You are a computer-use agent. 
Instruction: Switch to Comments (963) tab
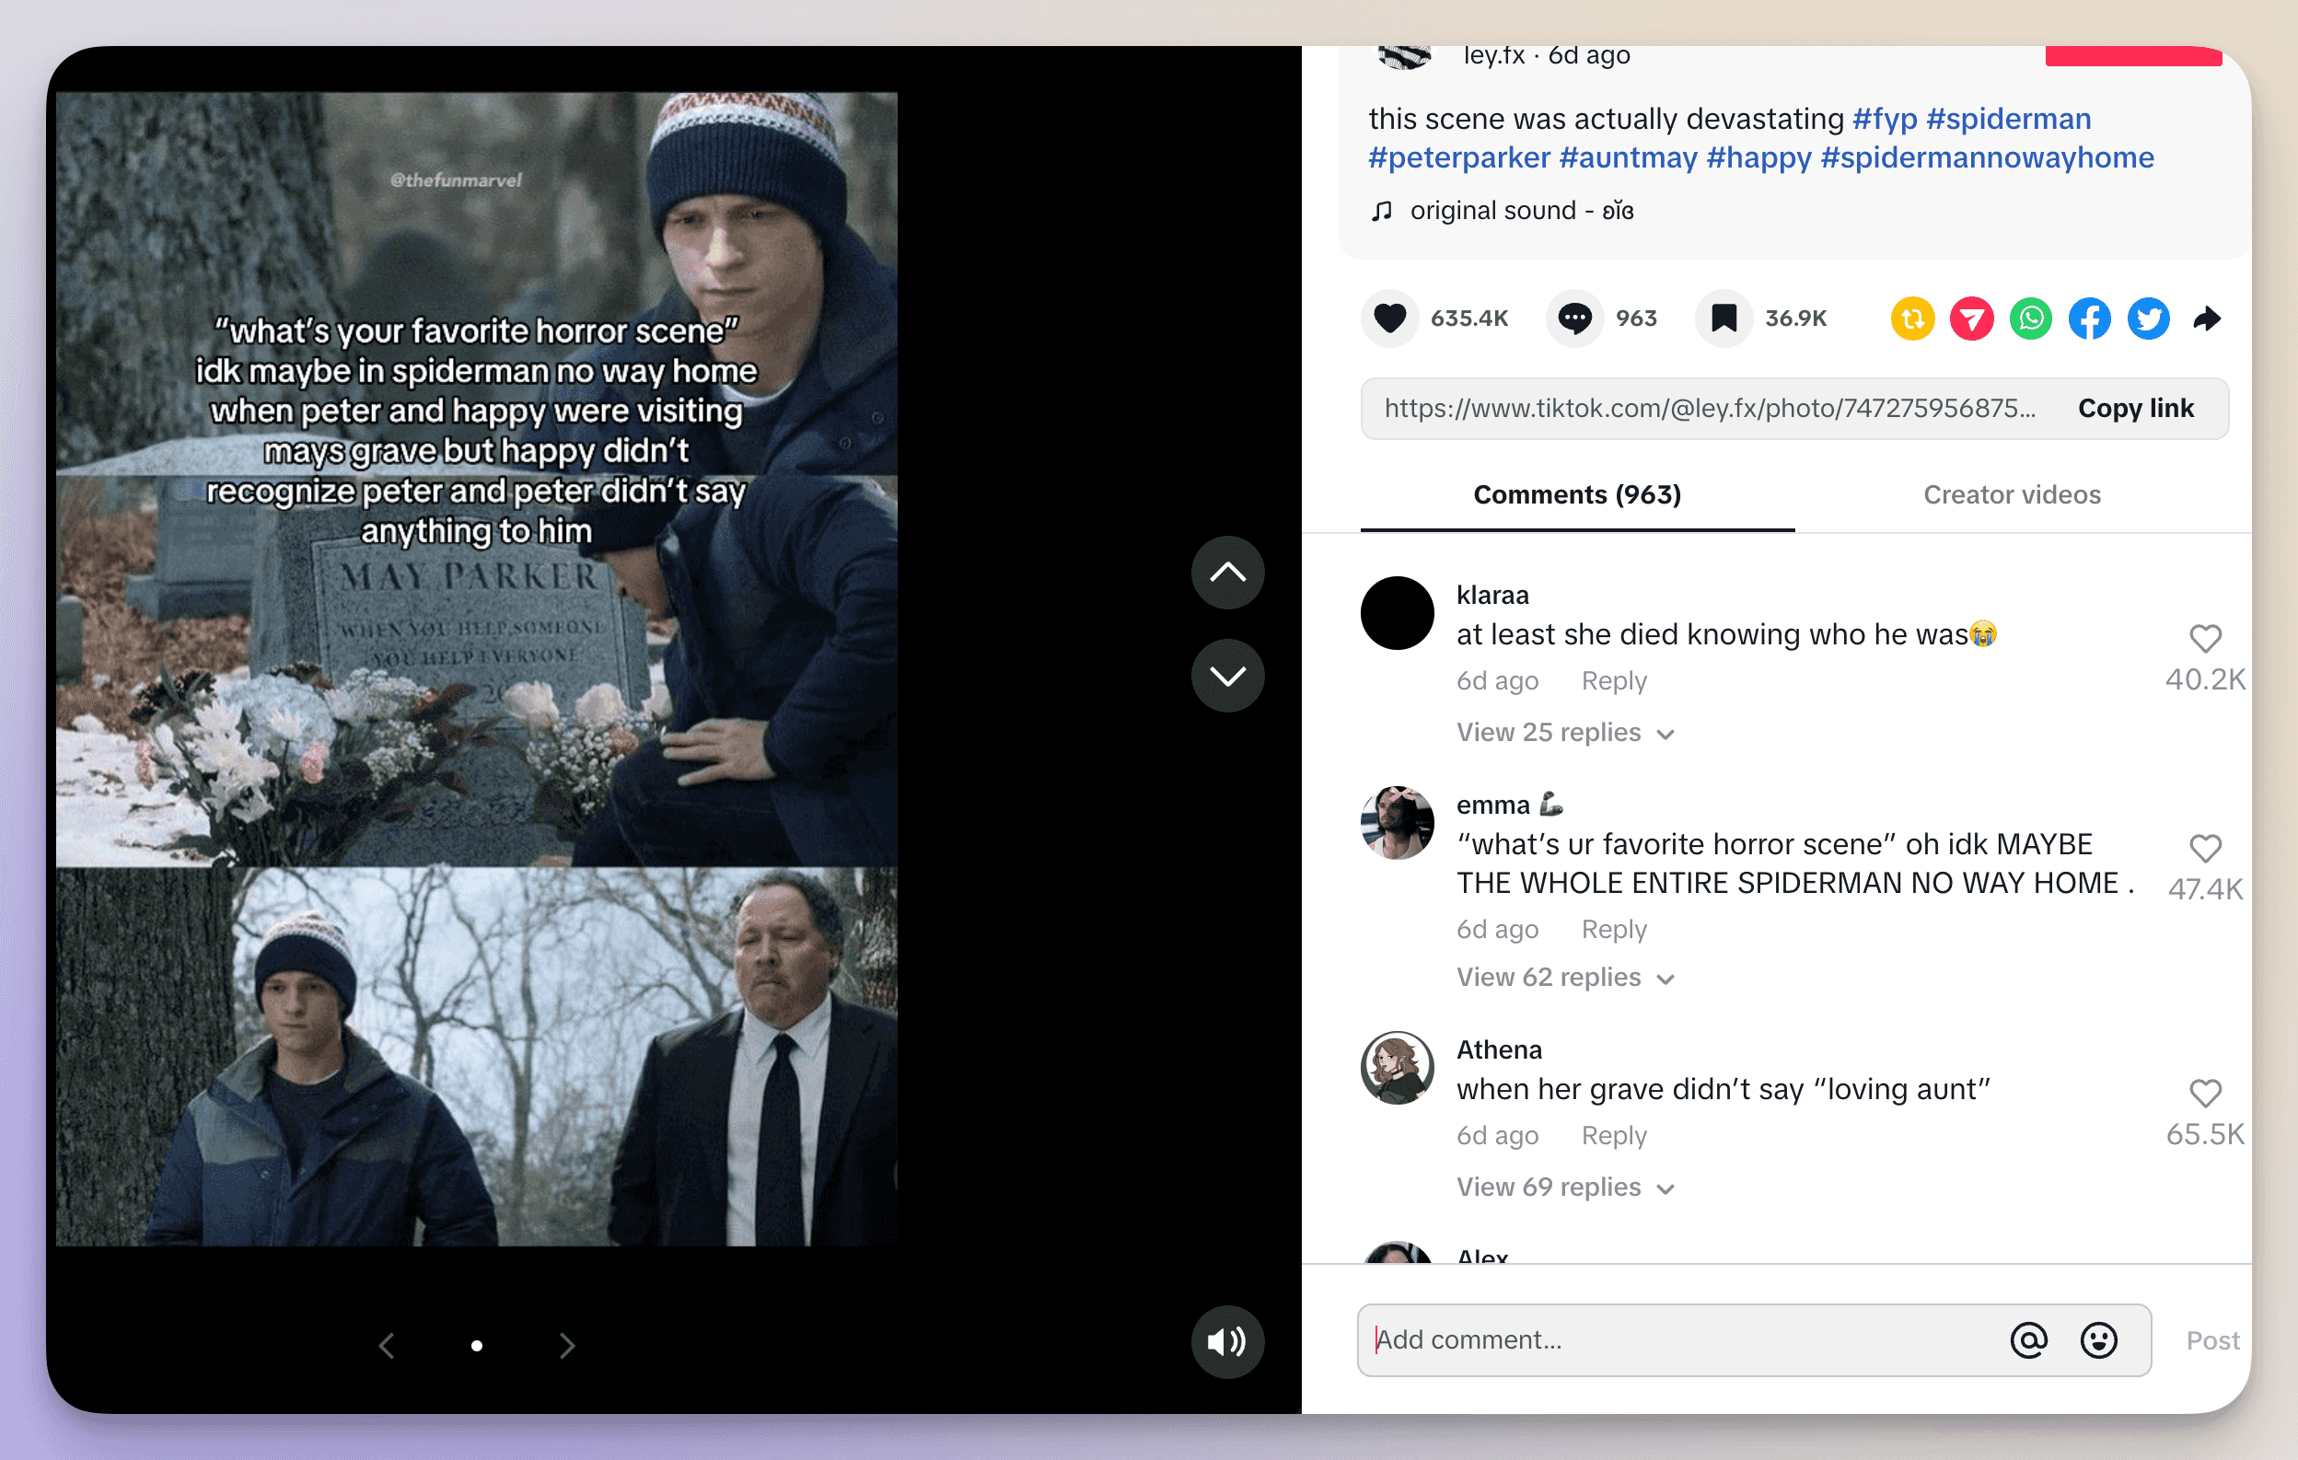[x=1577, y=494]
